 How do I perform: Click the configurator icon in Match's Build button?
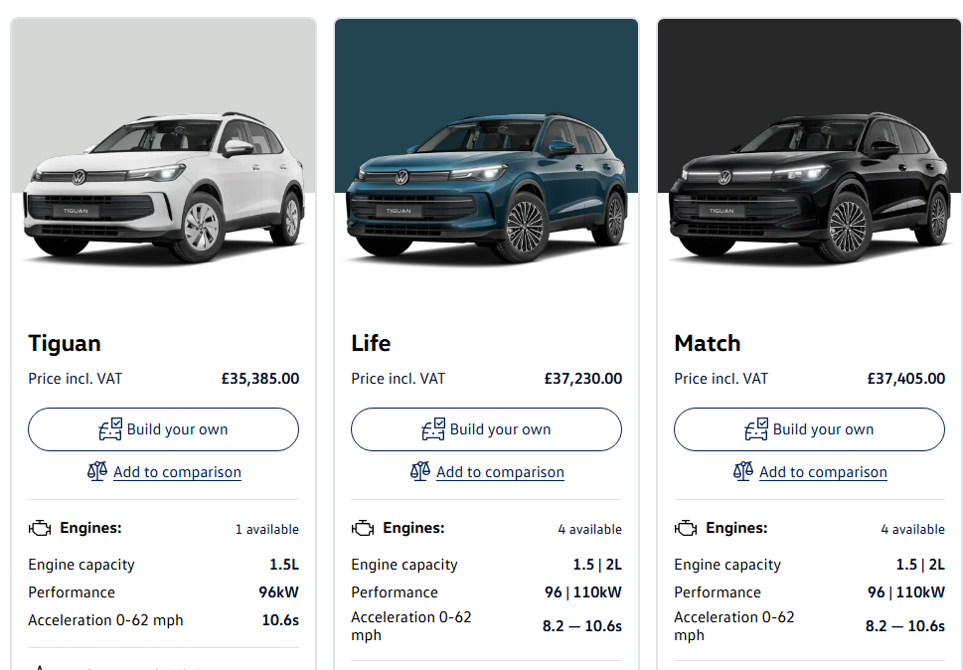[x=756, y=429]
